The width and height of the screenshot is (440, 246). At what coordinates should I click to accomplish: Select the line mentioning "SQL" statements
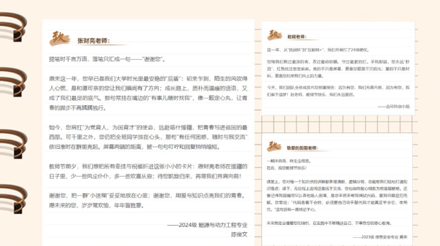click(x=337, y=196)
